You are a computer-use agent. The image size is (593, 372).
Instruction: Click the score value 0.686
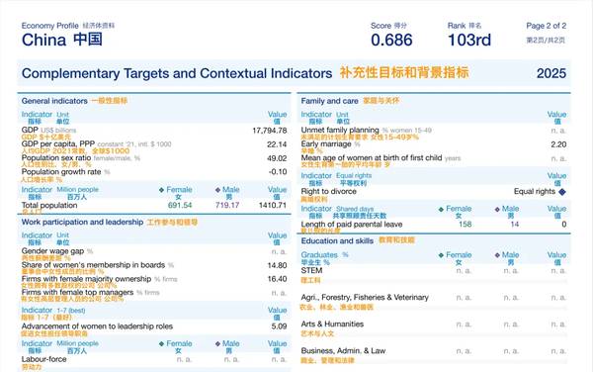[x=391, y=41]
